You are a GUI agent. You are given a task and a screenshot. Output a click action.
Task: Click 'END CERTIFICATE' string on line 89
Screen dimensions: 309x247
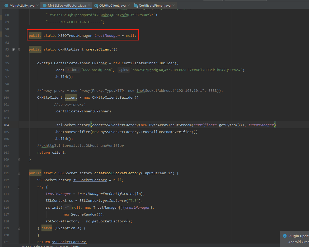74,22
